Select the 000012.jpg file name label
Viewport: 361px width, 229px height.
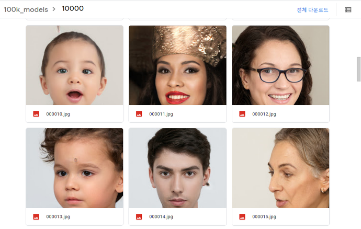(264, 114)
